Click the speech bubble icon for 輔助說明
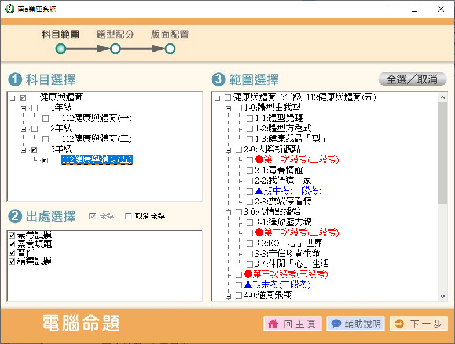 336,324
